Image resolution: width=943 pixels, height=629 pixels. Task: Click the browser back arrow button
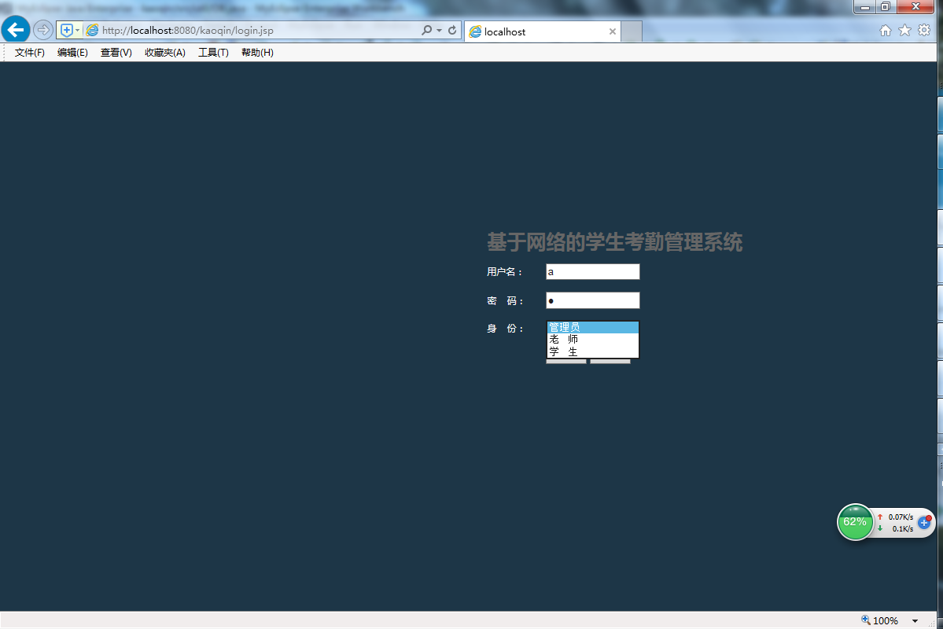pyautogui.click(x=16, y=29)
